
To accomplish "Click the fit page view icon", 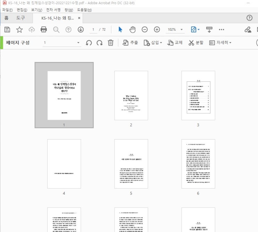I will [193, 30].
